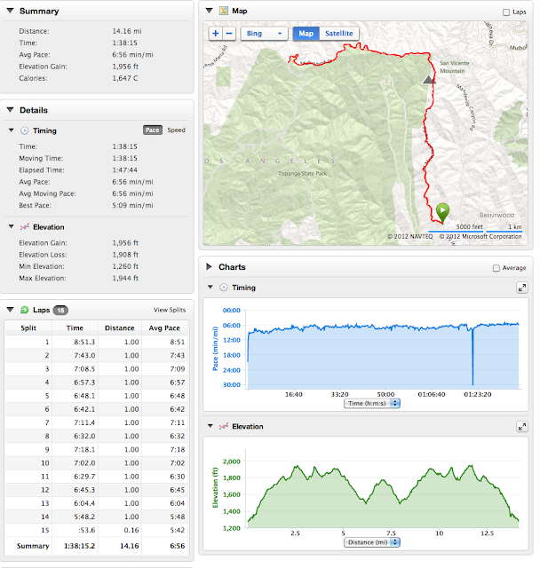Screen dimensions: 540x568
Task: Collapse the Summary panel
Action: point(10,11)
